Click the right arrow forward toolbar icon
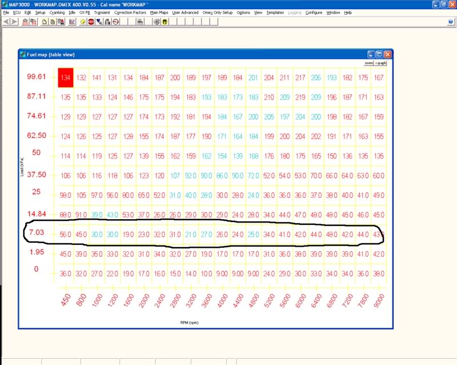The width and height of the screenshot is (457, 365). (14, 22)
